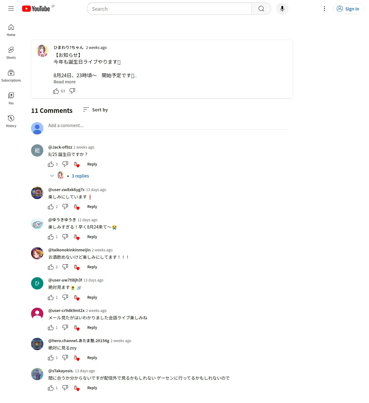The height and width of the screenshot is (403, 369).
Task: Open the three-dot settings menu
Action: (324, 9)
